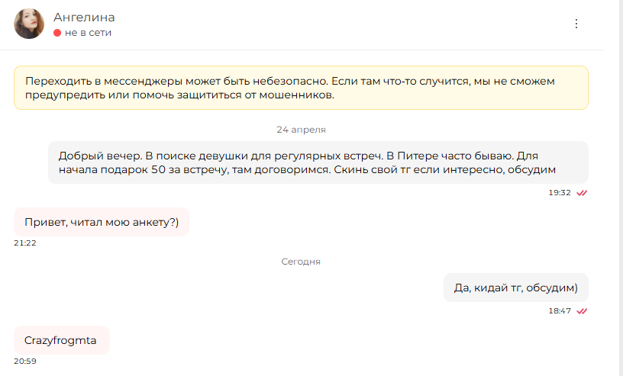The width and height of the screenshot is (623, 376).
Task: Click the read checkmarks beside 18:47
Action: tap(582, 311)
